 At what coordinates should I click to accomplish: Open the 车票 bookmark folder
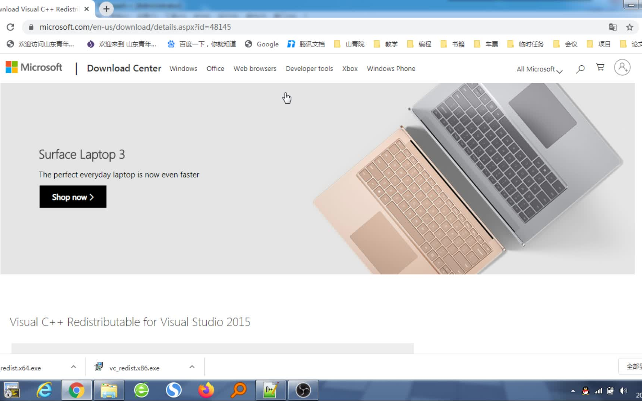click(x=486, y=44)
